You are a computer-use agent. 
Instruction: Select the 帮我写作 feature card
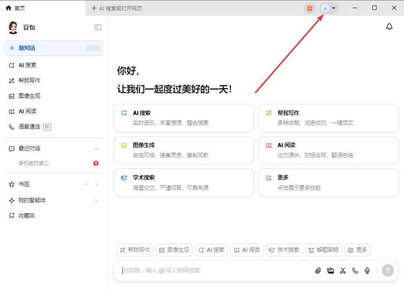(x=328, y=118)
